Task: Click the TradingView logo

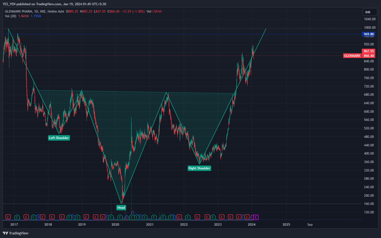Action: (x=16, y=233)
